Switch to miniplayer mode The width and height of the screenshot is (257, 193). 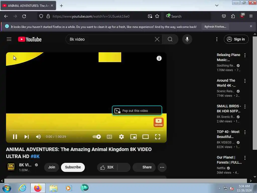[134, 137]
